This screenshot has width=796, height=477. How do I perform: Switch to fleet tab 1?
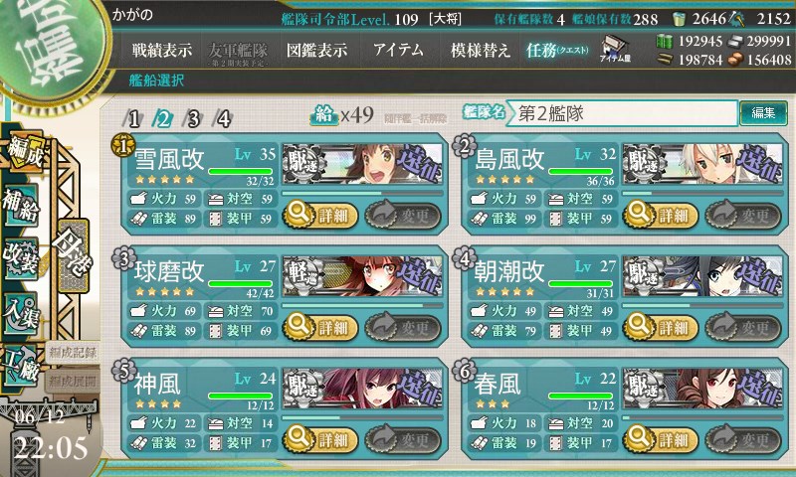click(x=133, y=119)
